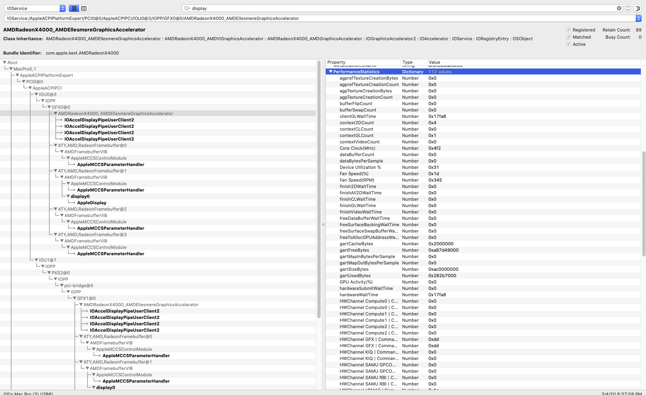Screen dimensions: 646x395
Task: Switch to the column browser view icon
Action: 84,8
